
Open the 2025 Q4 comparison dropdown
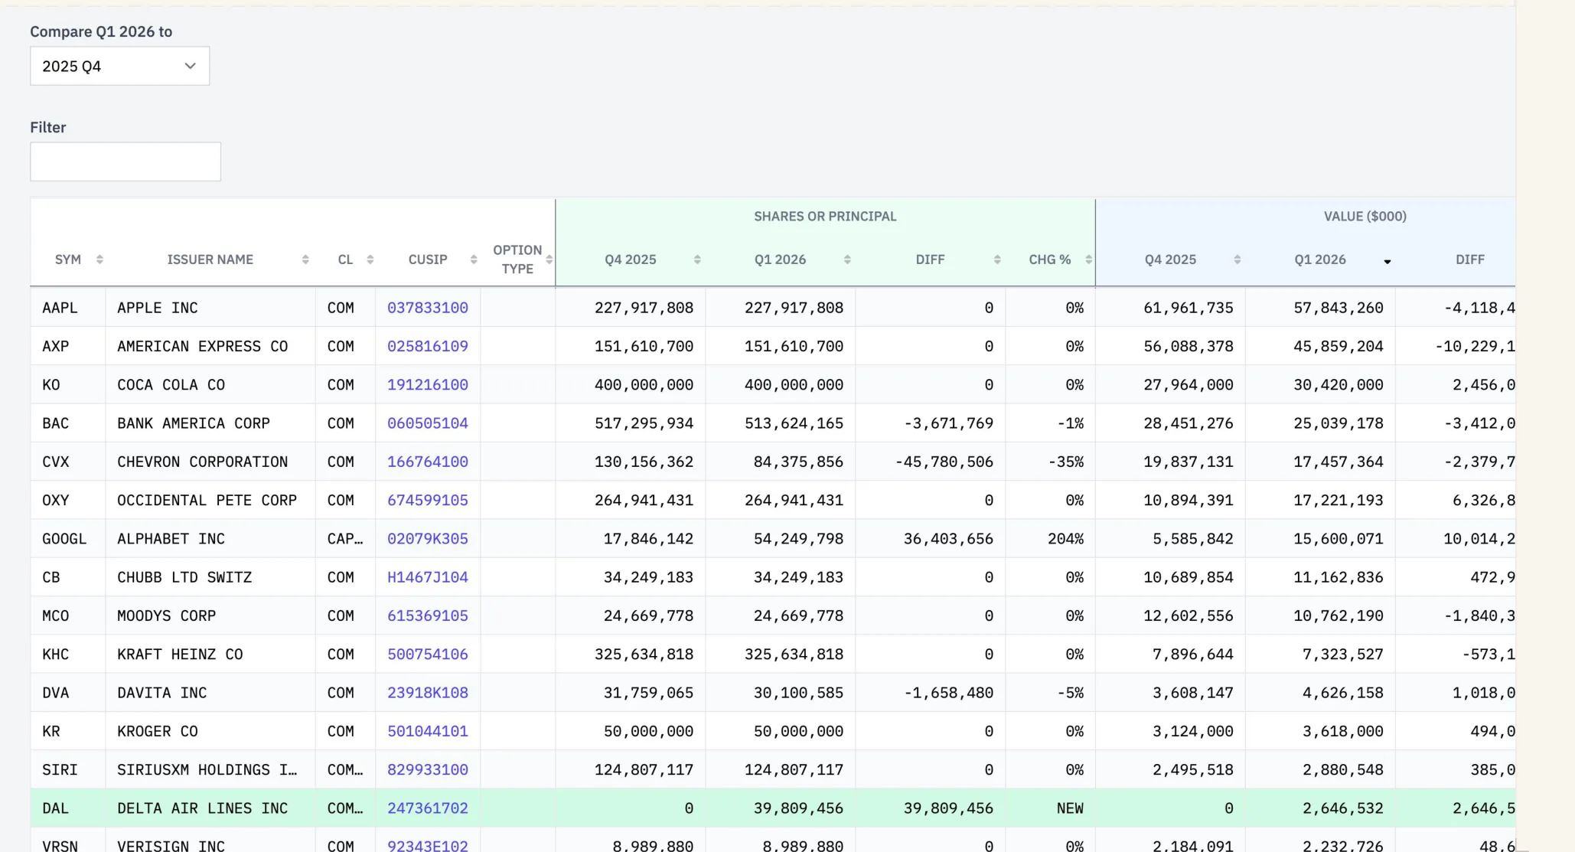tap(119, 66)
